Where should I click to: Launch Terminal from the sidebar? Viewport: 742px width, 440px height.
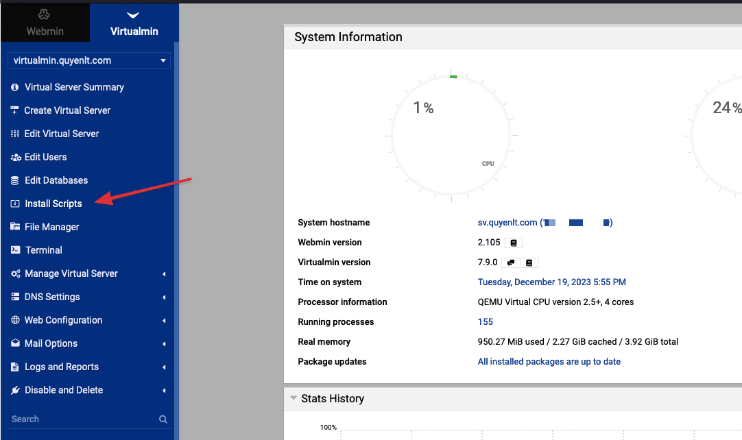[x=43, y=250]
